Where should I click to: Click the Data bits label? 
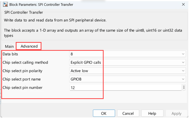(x=10, y=54)
